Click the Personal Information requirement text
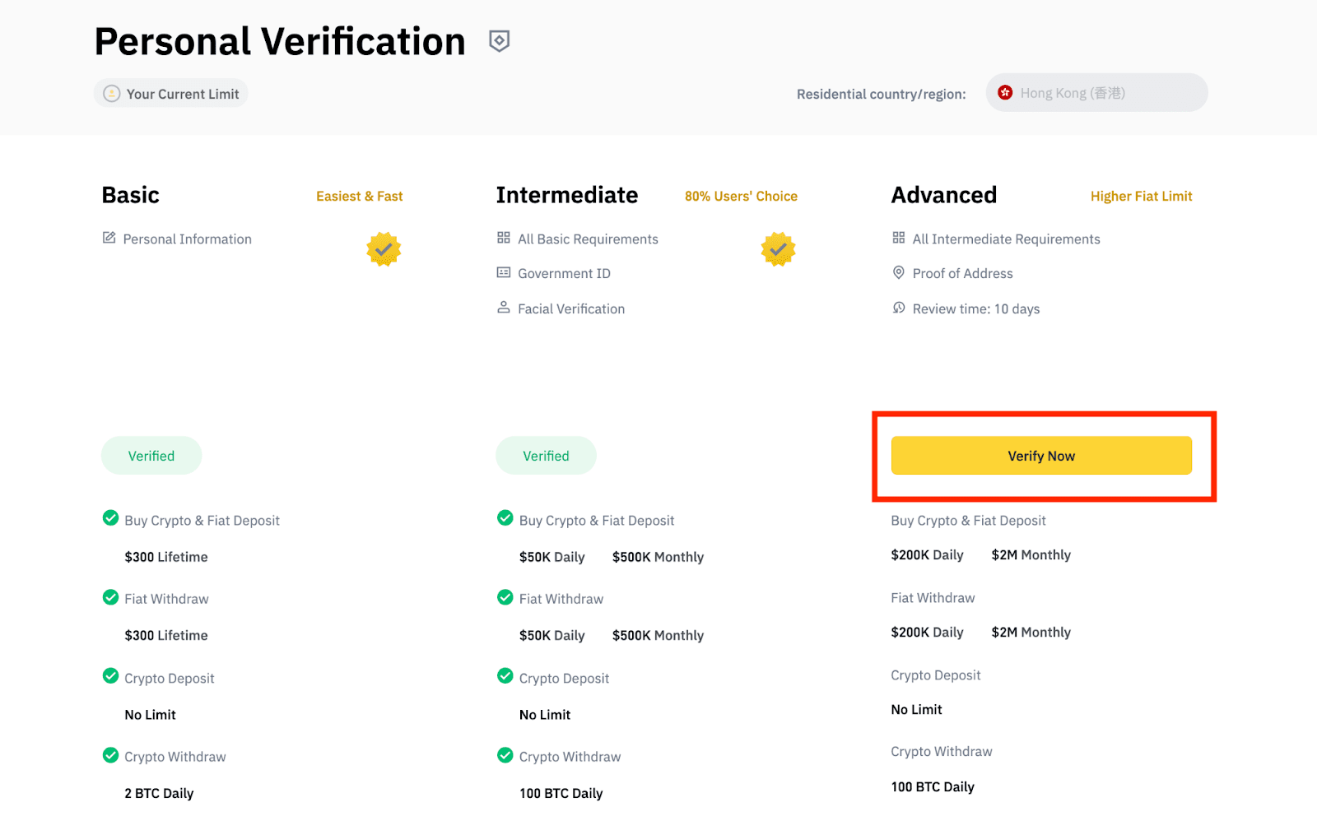Screen dimensions: 1317x830 tap(188, 239)
